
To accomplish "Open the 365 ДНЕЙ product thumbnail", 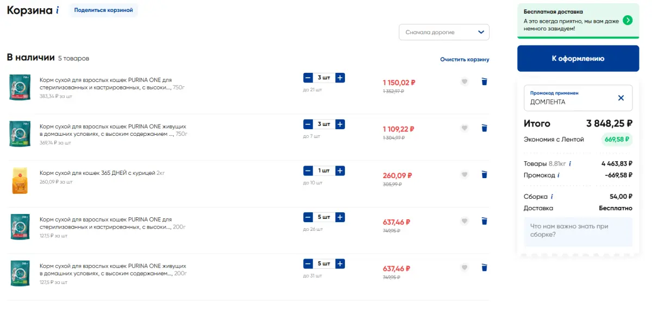I will click(x=20, y=181).
